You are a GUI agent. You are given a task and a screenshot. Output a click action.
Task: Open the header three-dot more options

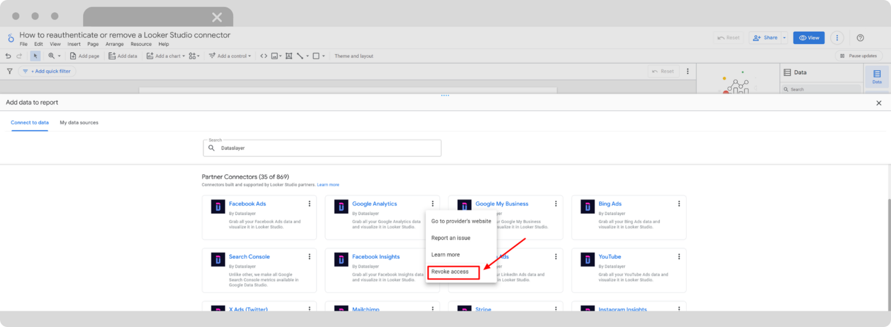coord(837,38)
